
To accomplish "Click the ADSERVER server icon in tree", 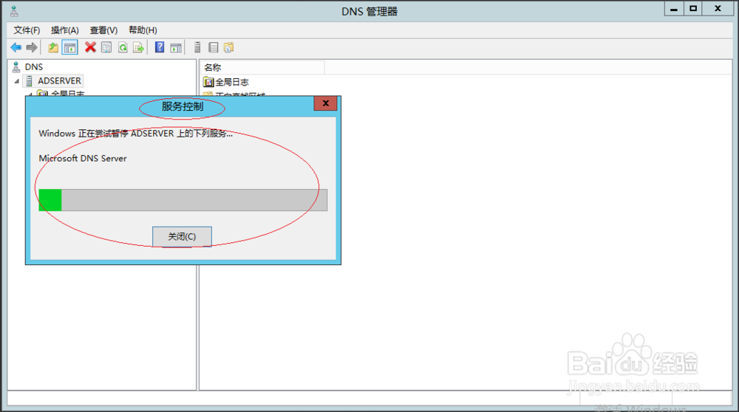I will click(x=30, y=81).
